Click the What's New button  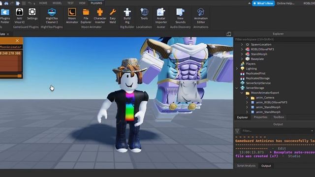point(263,3)
